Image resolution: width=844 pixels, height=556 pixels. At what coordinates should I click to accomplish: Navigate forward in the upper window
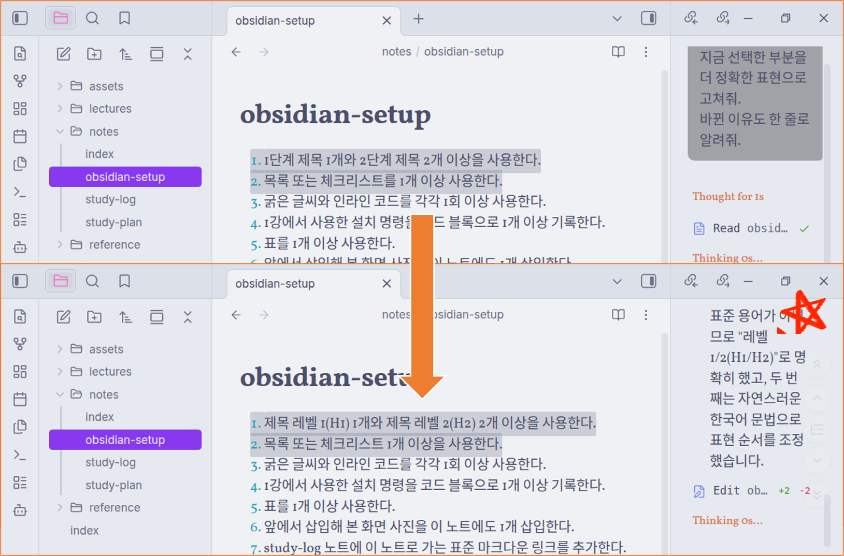264,52
